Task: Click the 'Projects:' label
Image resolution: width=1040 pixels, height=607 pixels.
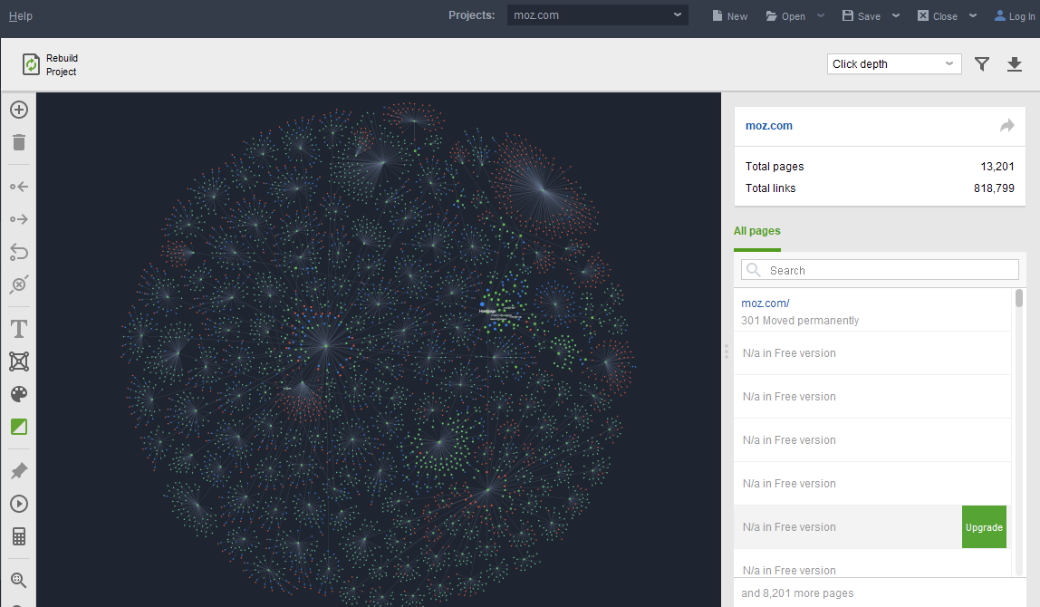Action: [x=472, y=15]
